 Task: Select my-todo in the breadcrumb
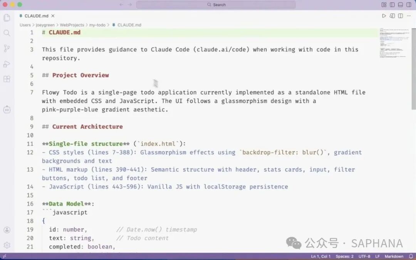click(x=97, y=25)
